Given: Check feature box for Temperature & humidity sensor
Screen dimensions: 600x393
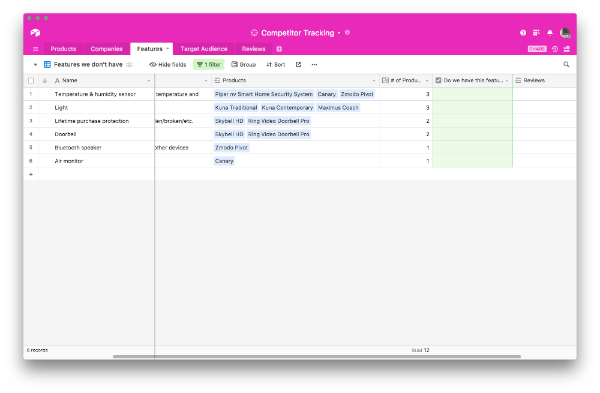Looking at the screenshot, I should pos(473,94).
